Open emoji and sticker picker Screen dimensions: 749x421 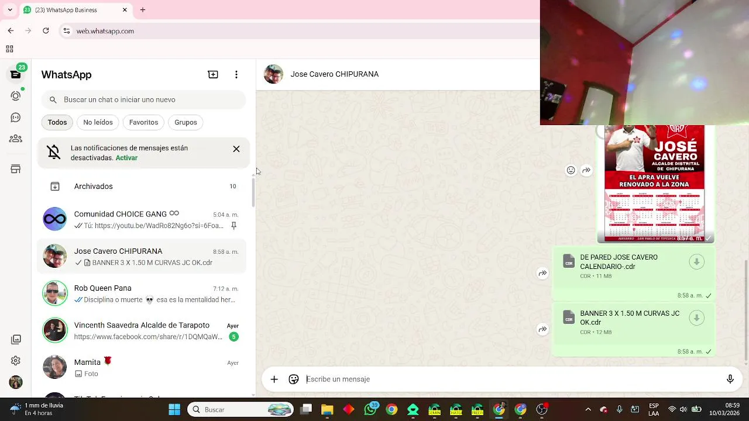coord(294,379)
